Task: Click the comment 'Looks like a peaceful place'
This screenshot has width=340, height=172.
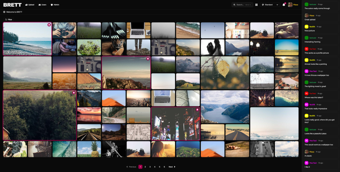Action: [x=315, y=134]
